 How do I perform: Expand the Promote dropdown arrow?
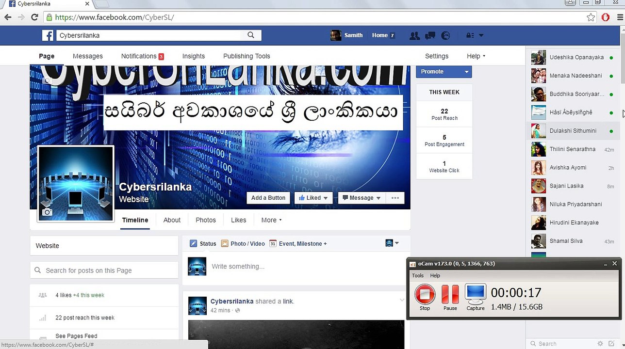click(x=466, y=72)
